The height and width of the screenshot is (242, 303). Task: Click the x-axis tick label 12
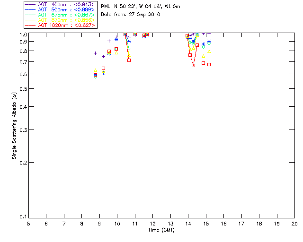point(152,224)
